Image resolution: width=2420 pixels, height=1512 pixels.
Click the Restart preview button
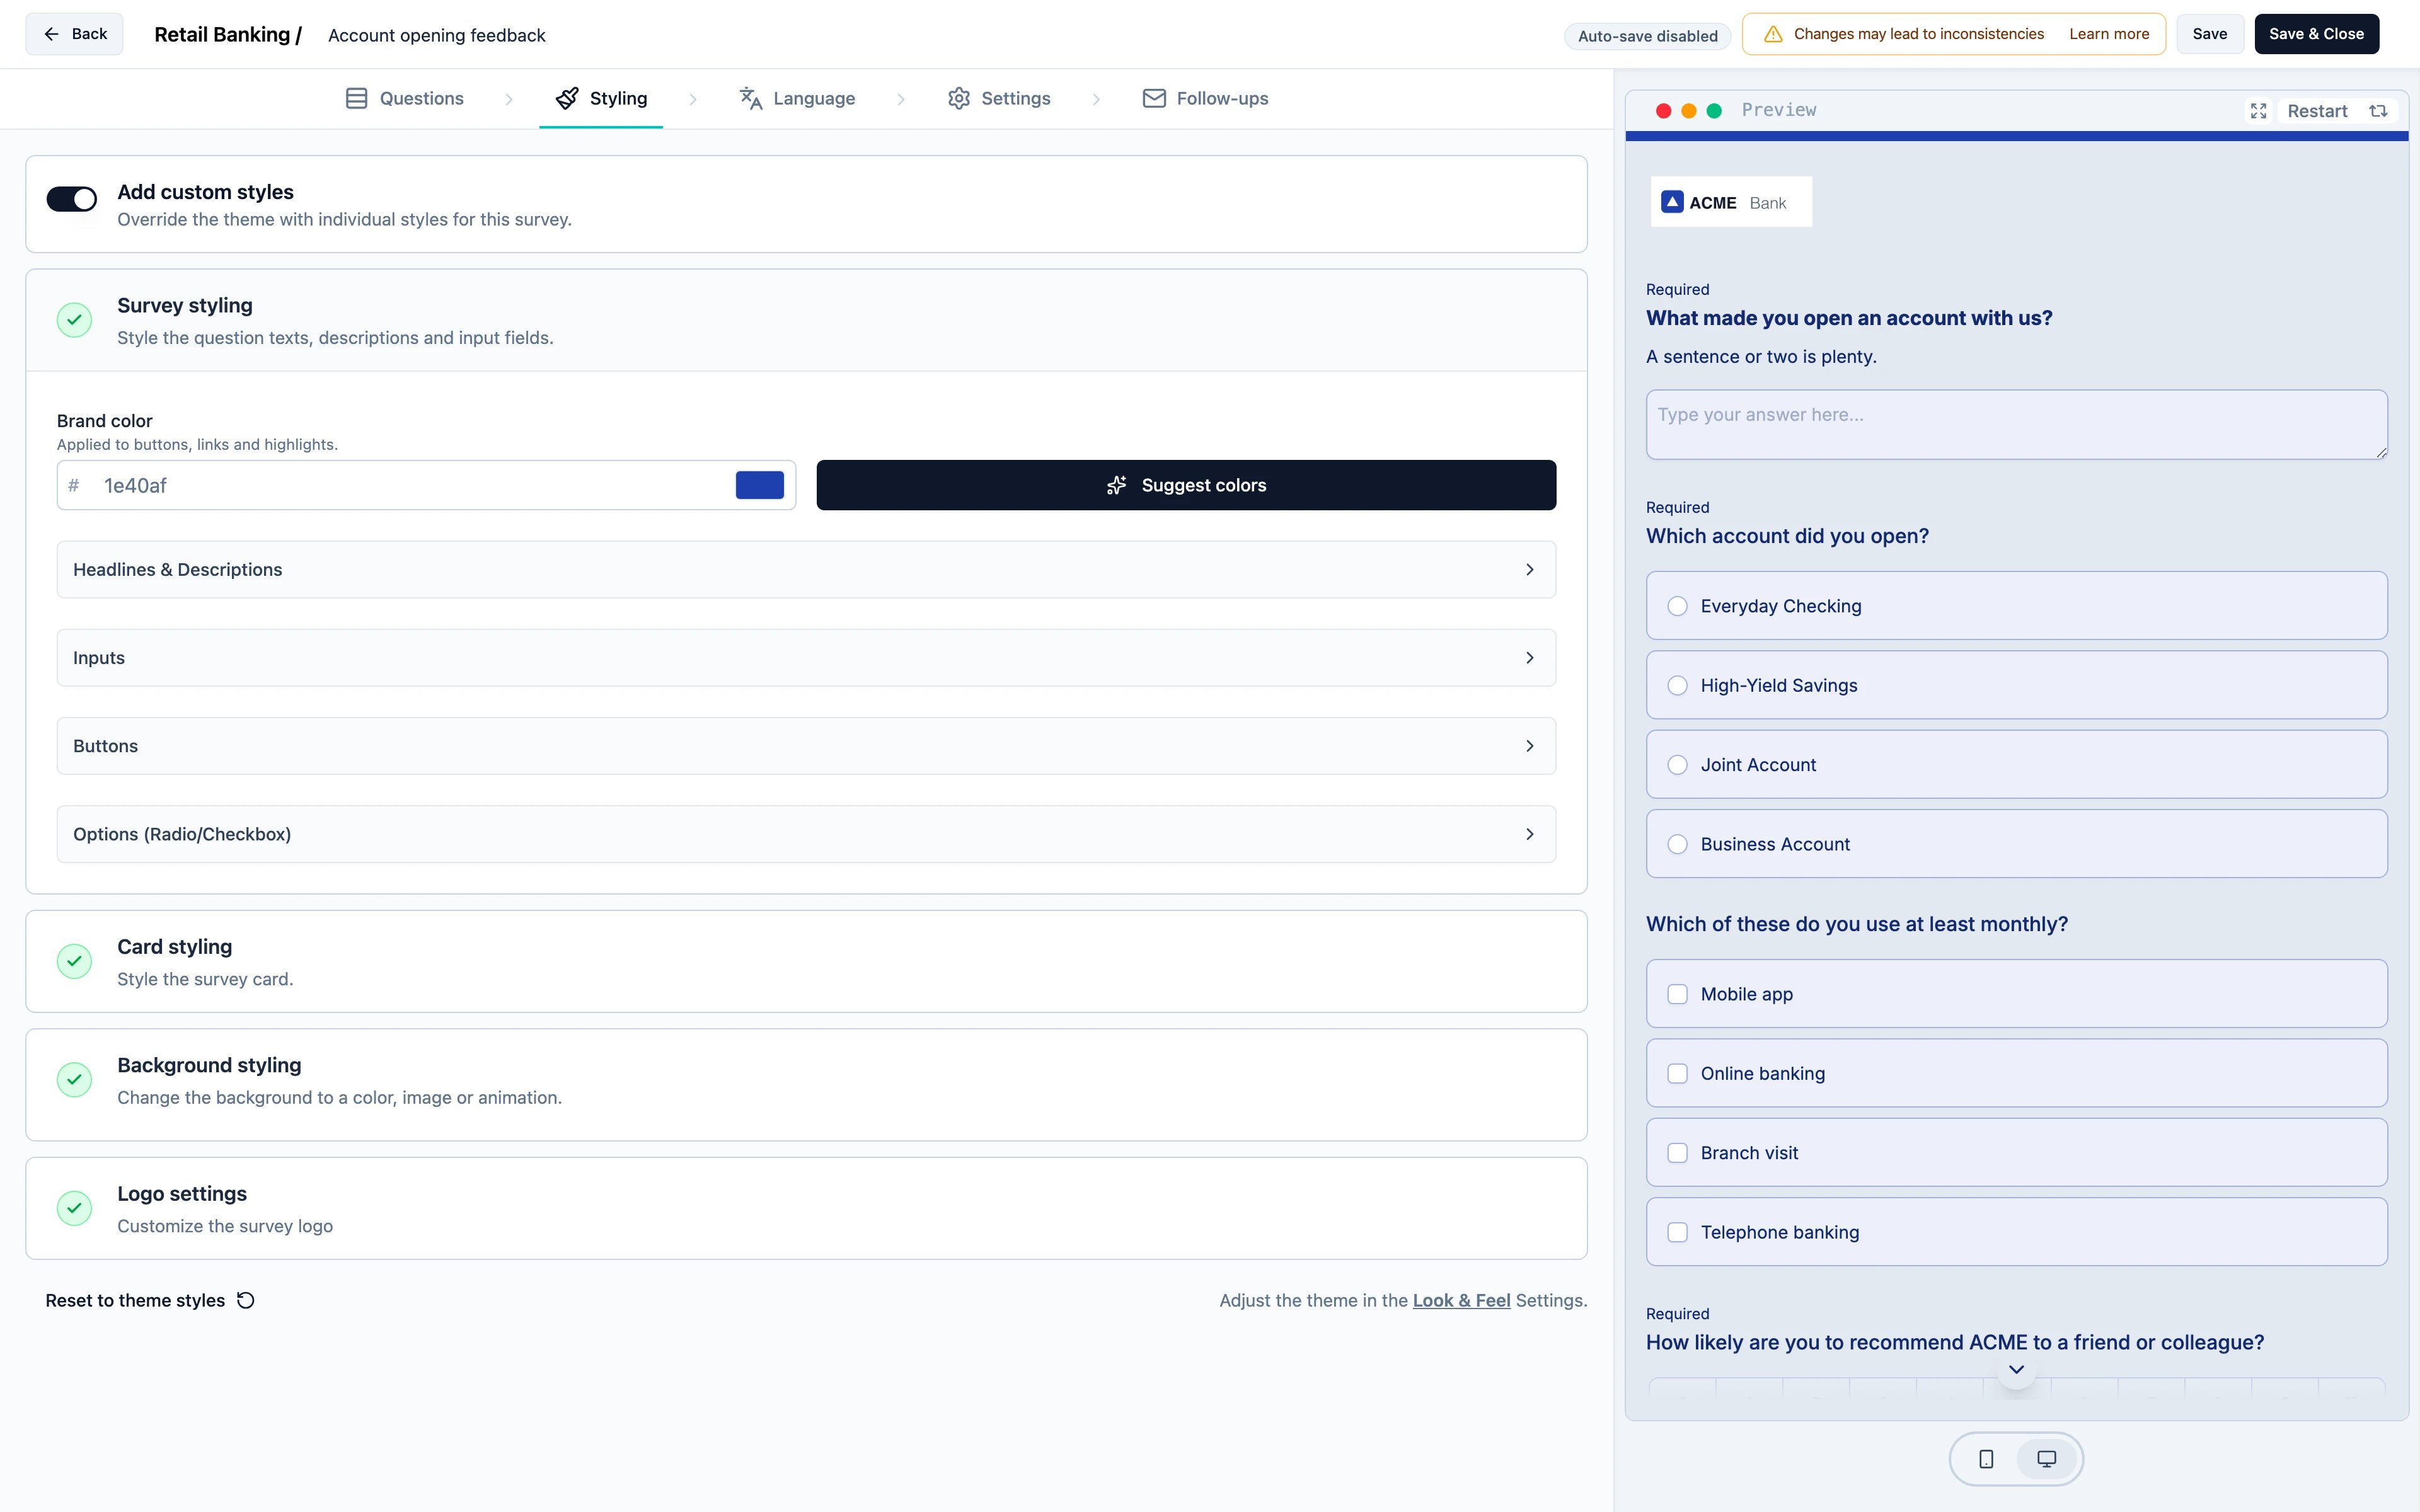coord(2338,111)
